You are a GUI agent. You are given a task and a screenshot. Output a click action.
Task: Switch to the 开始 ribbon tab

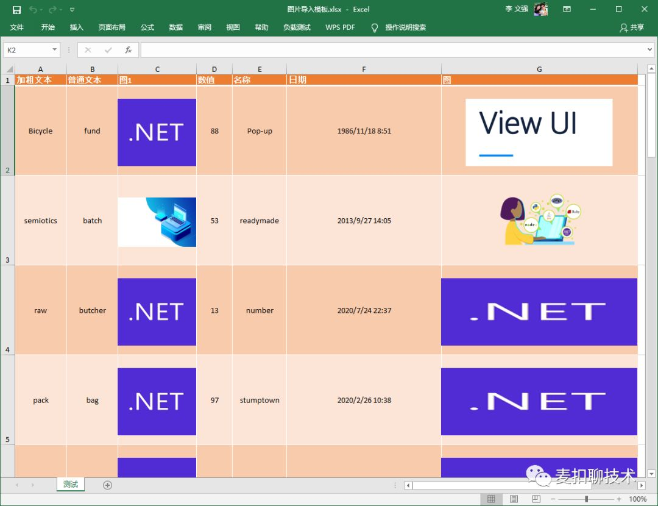(x=48, y=27)
